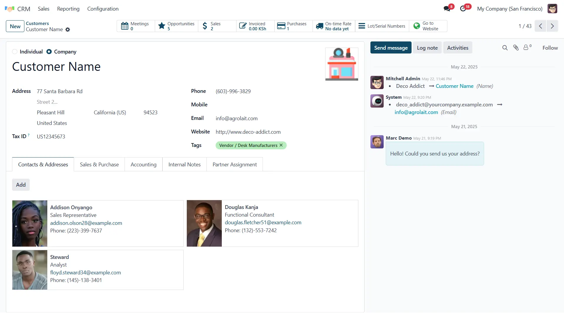Switch to the Sales & Purchase tab

pyautogui.click(x=99, y=165)
